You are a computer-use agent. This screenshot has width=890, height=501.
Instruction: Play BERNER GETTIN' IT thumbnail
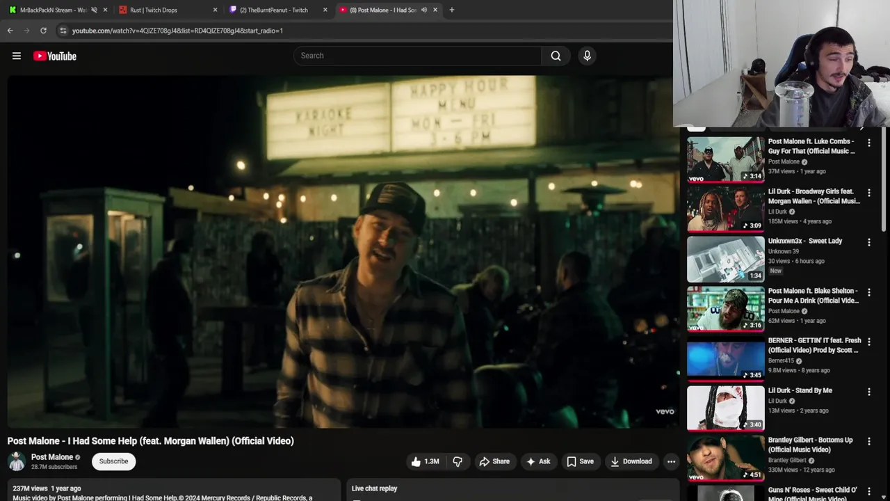point(725,358)
